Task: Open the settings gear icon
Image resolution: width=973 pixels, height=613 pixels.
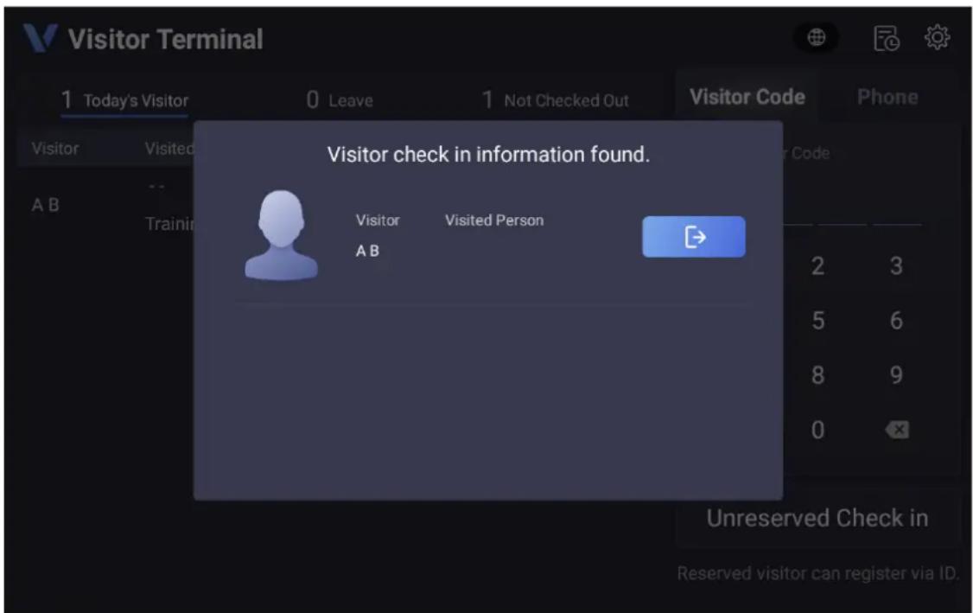Action: (x=937, y=37)
